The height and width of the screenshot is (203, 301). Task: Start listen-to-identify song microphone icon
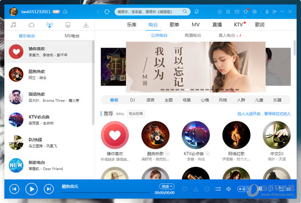[196, 11]
